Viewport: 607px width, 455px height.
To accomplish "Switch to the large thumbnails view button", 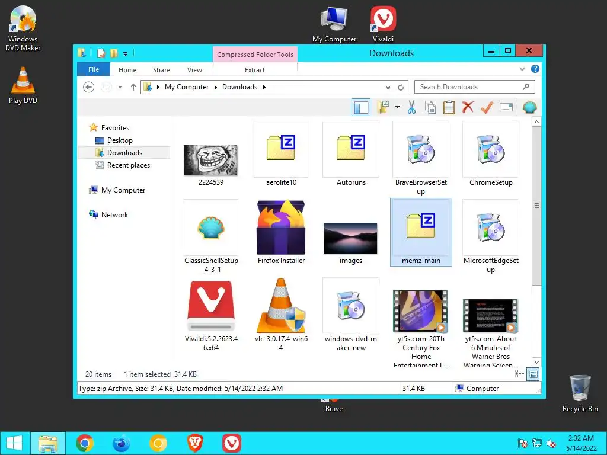I will tap(533, 374).
